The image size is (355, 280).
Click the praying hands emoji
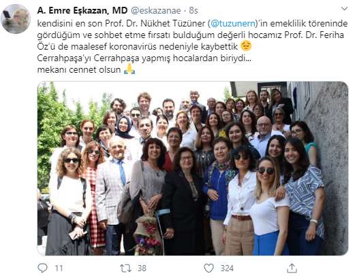coord(129,69)
